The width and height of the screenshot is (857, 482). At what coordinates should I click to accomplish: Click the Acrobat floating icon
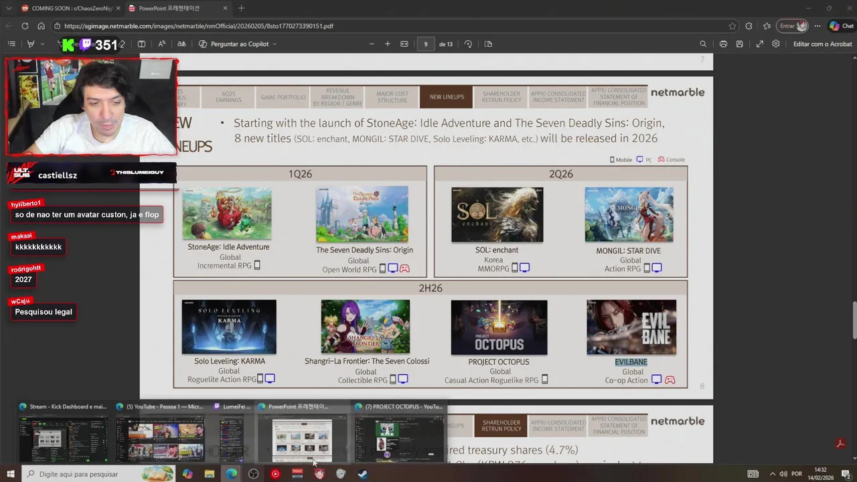point(840,444)
